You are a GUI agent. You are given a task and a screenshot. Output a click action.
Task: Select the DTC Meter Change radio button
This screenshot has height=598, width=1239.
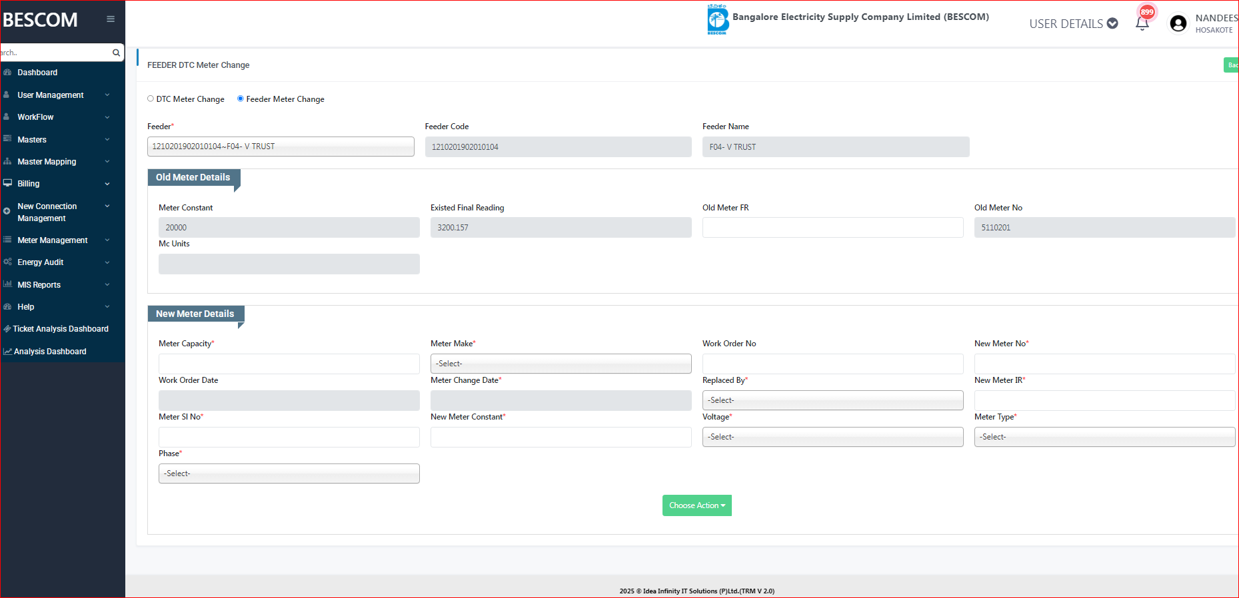pos(151,99)
